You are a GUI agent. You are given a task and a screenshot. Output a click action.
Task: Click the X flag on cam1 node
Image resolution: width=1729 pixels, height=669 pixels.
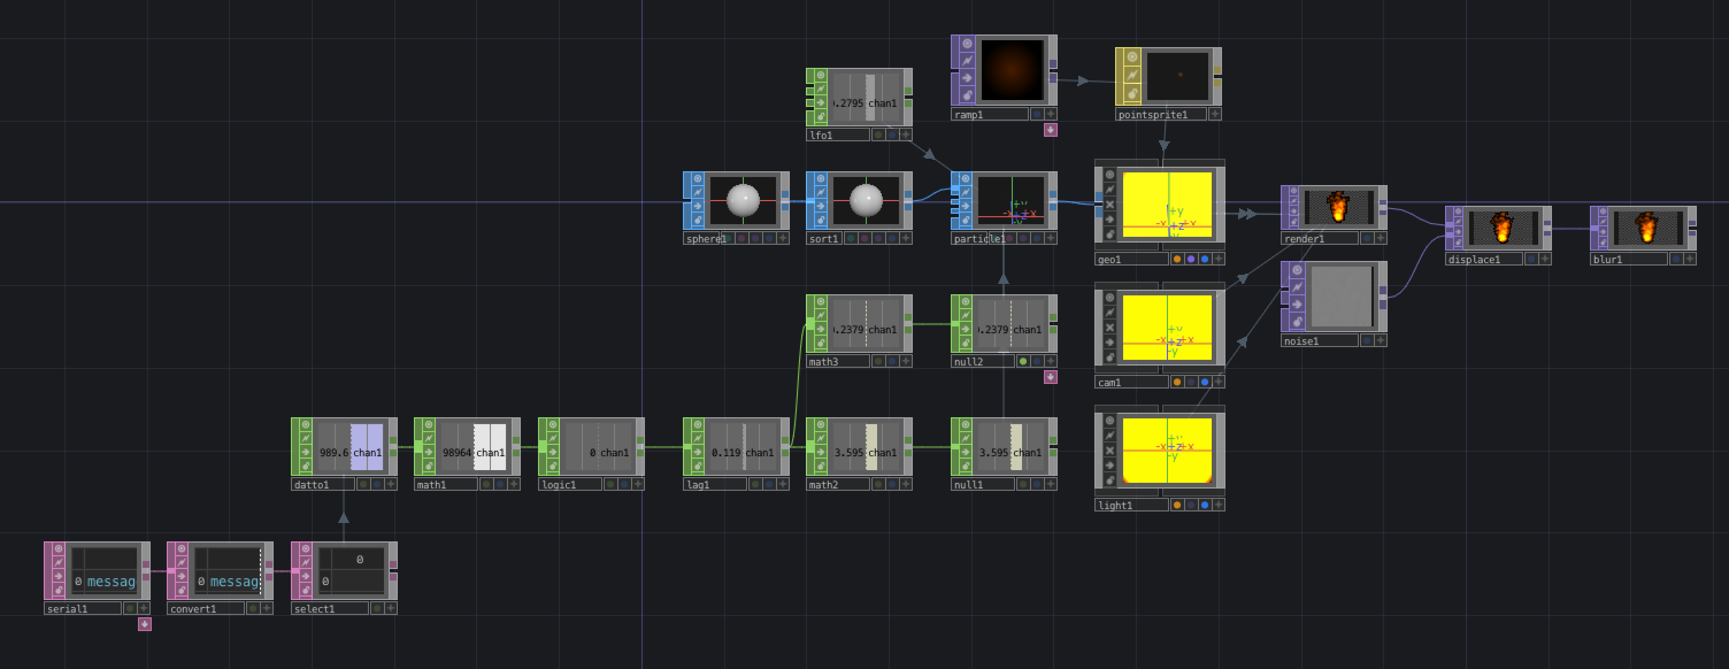[x=1109, y=328]
